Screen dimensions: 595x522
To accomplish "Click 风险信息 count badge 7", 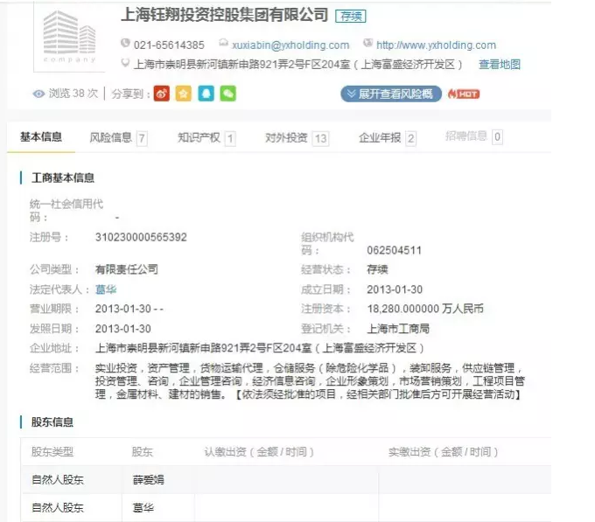I will (142, 138).
